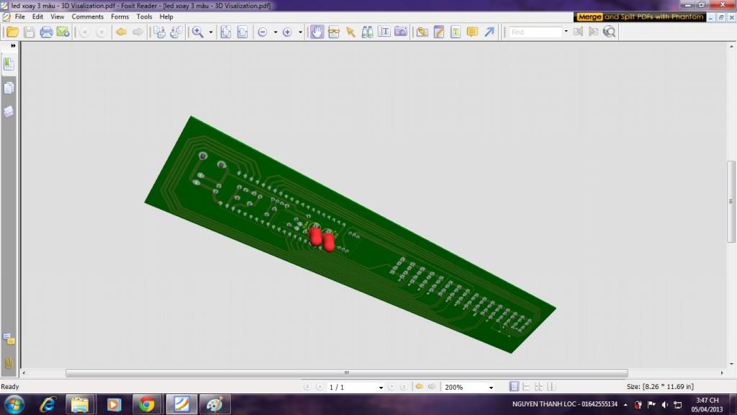Select the magnifier zoom tool
Image resolution: width=737 pixels, height=415 pixels.
pos(198,32)
